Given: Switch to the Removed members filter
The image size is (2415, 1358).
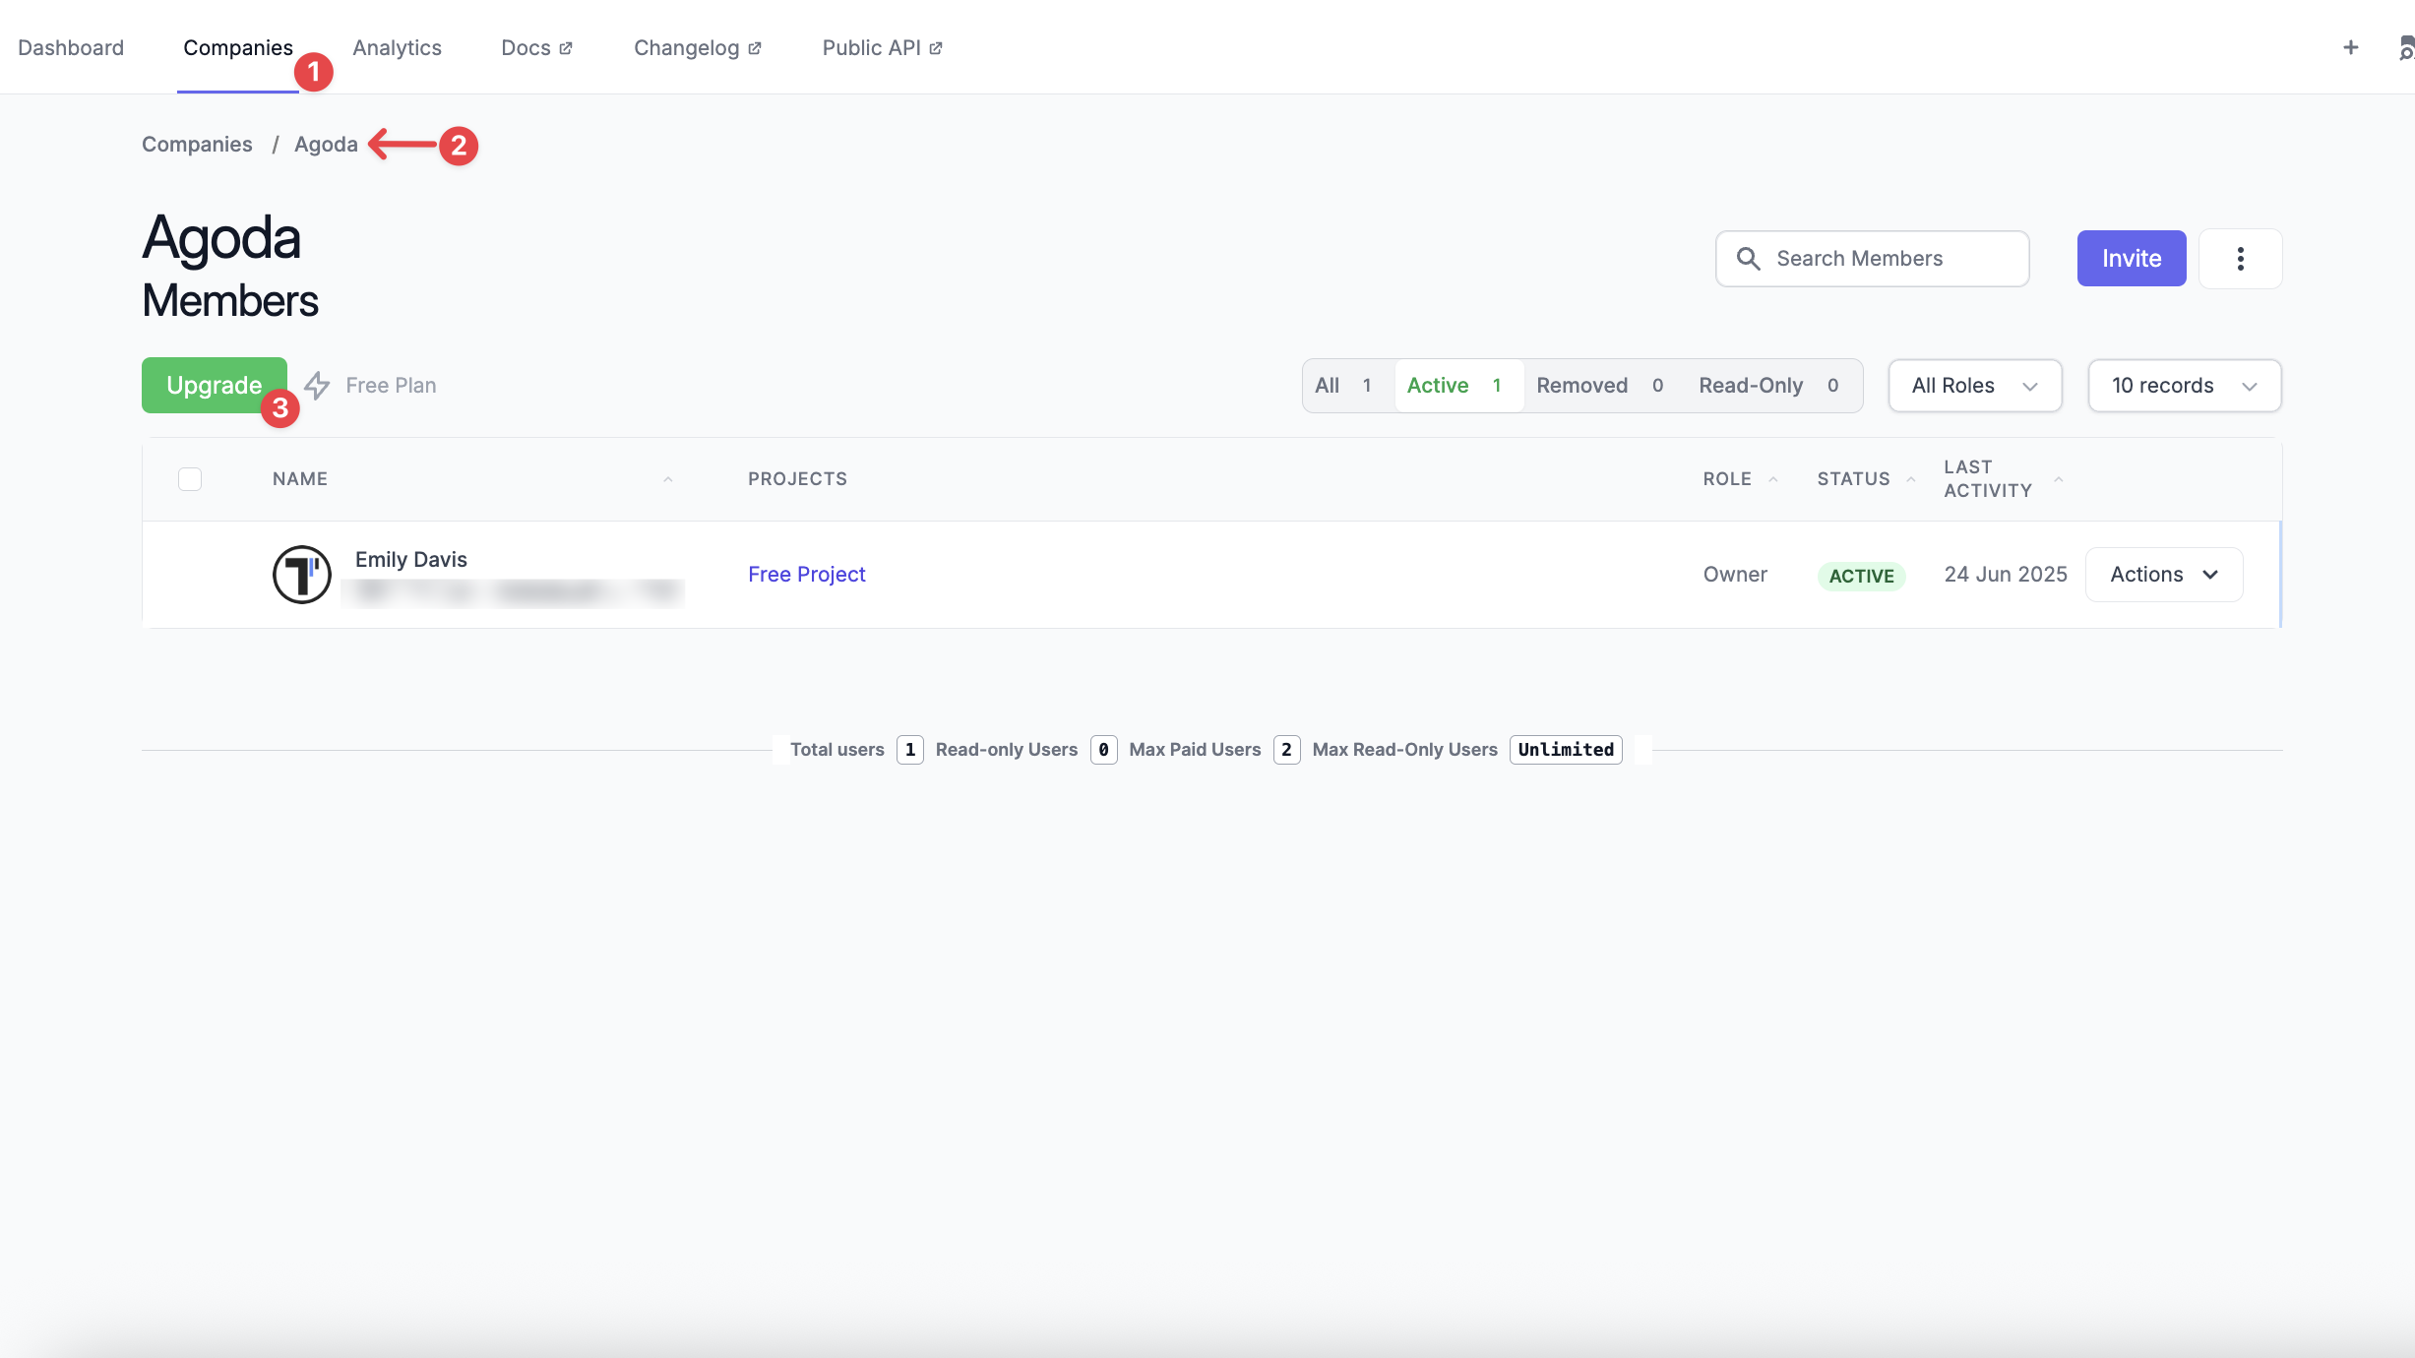Looking at the screenshot, I should click(1599, 386).
